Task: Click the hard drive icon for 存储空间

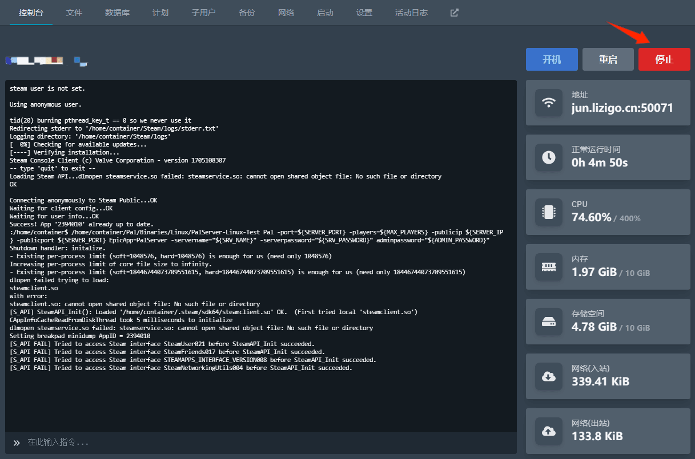Action: point(549,322)
